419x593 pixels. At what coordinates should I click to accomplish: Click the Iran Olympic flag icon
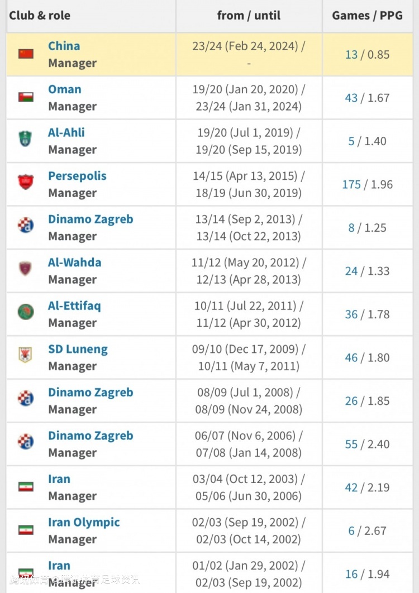pyautogui.click(x=26, y=530)
